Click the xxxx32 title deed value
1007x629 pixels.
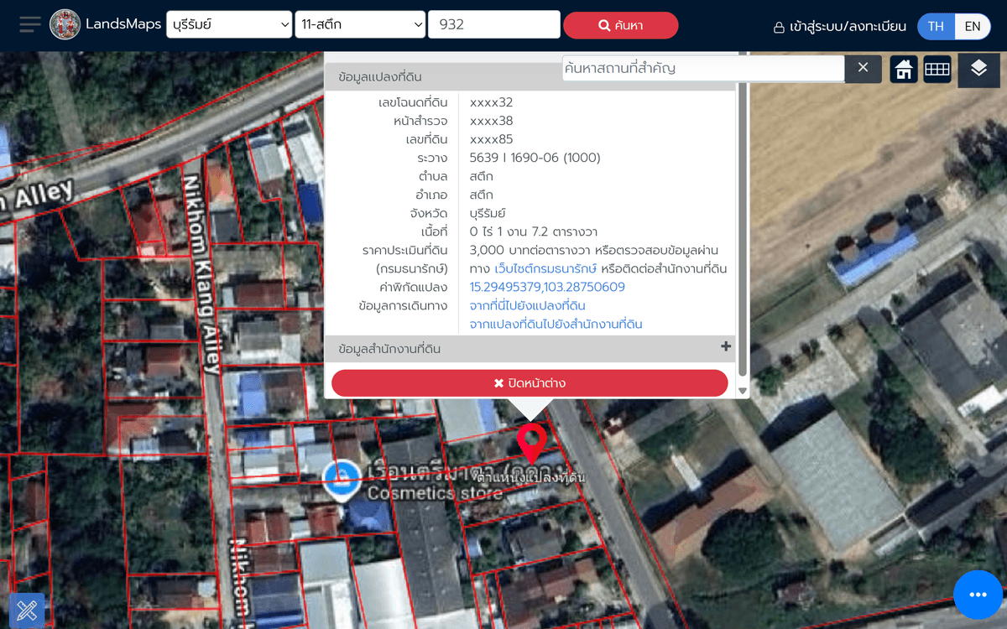[x=491, y=102]
